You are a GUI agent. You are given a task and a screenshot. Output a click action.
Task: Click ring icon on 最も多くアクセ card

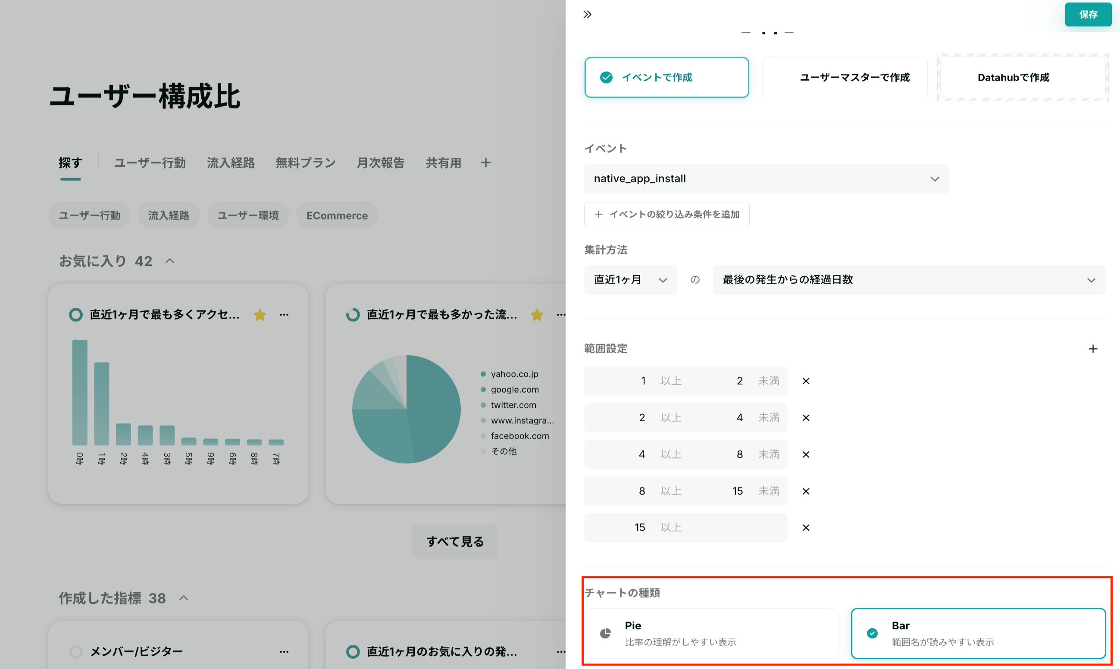click(x=76, y=314)
